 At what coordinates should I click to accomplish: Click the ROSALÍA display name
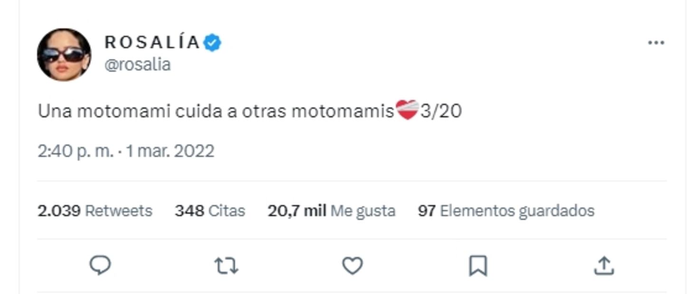click(152, 42)
